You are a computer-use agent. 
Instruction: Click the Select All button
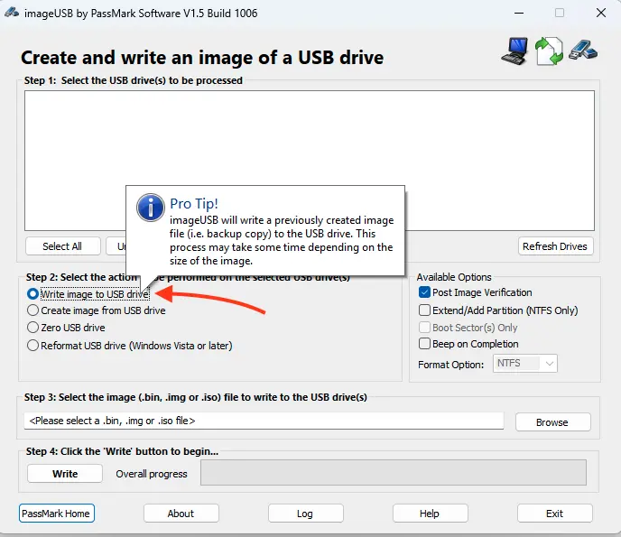(x=63, y=245)
